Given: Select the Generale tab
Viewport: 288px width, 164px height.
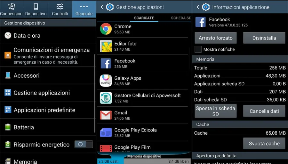Looking at the screenshot, I should point(84,9).
